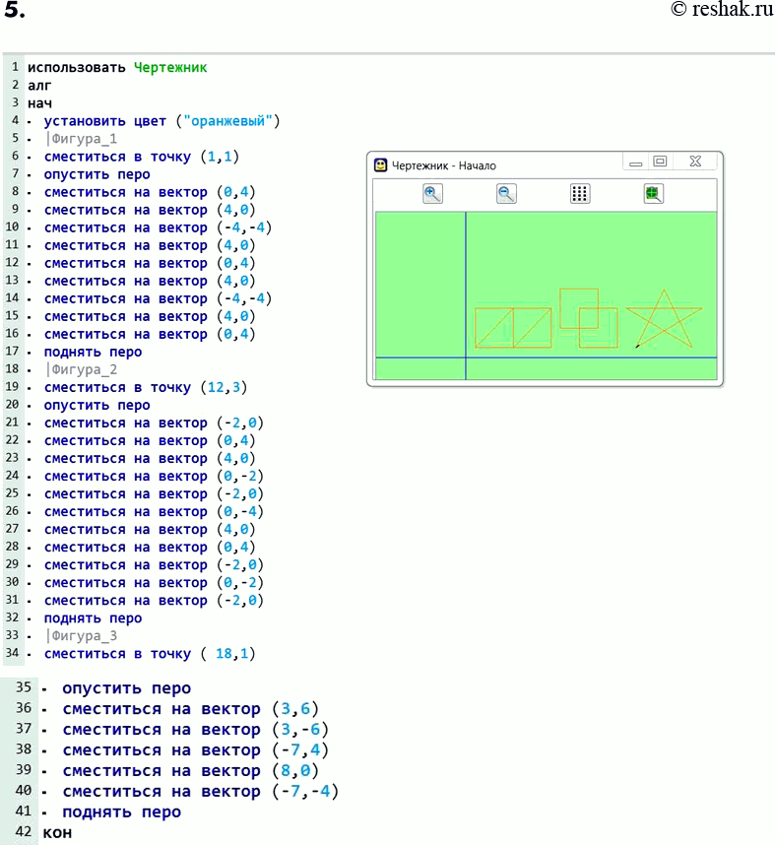Click the zoom in magnifier icon
776x845 pixels.
(x=432, y=193)
